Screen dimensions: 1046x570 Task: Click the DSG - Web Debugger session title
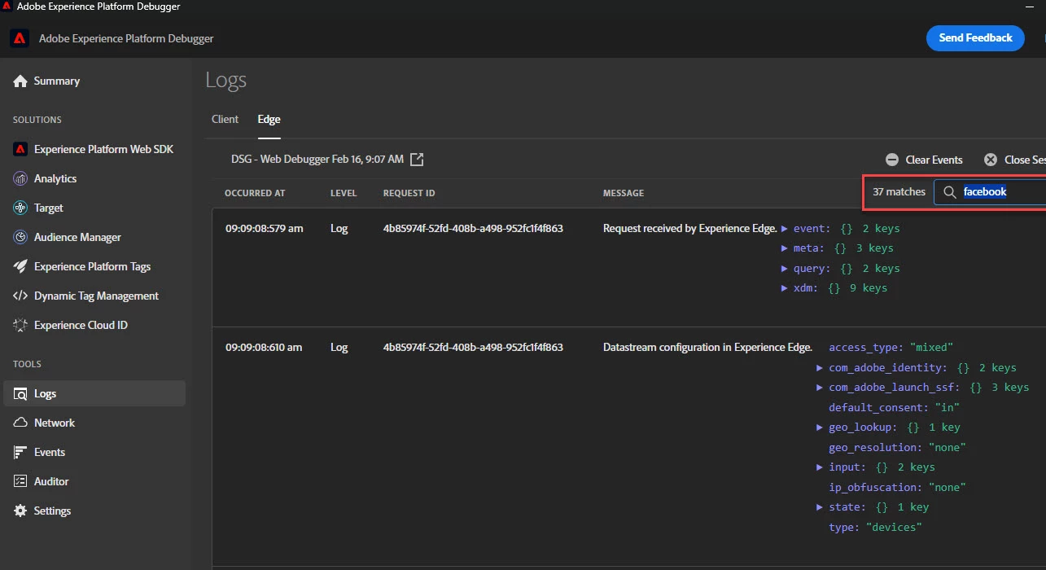(x=317, y=160)
